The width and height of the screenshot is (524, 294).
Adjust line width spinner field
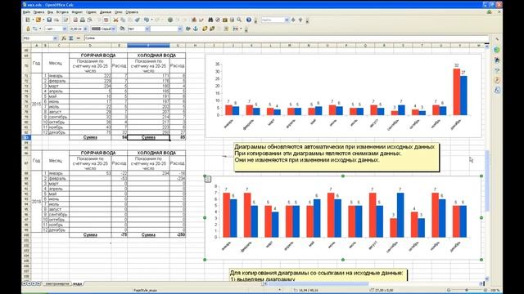pos(79,29)
